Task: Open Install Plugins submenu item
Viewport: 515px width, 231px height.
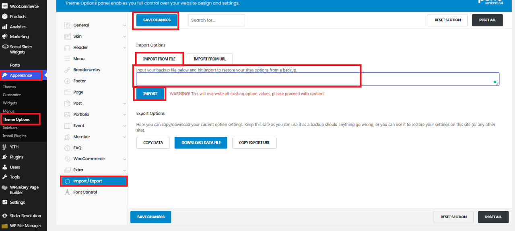Action: click(x=14, y=136)
